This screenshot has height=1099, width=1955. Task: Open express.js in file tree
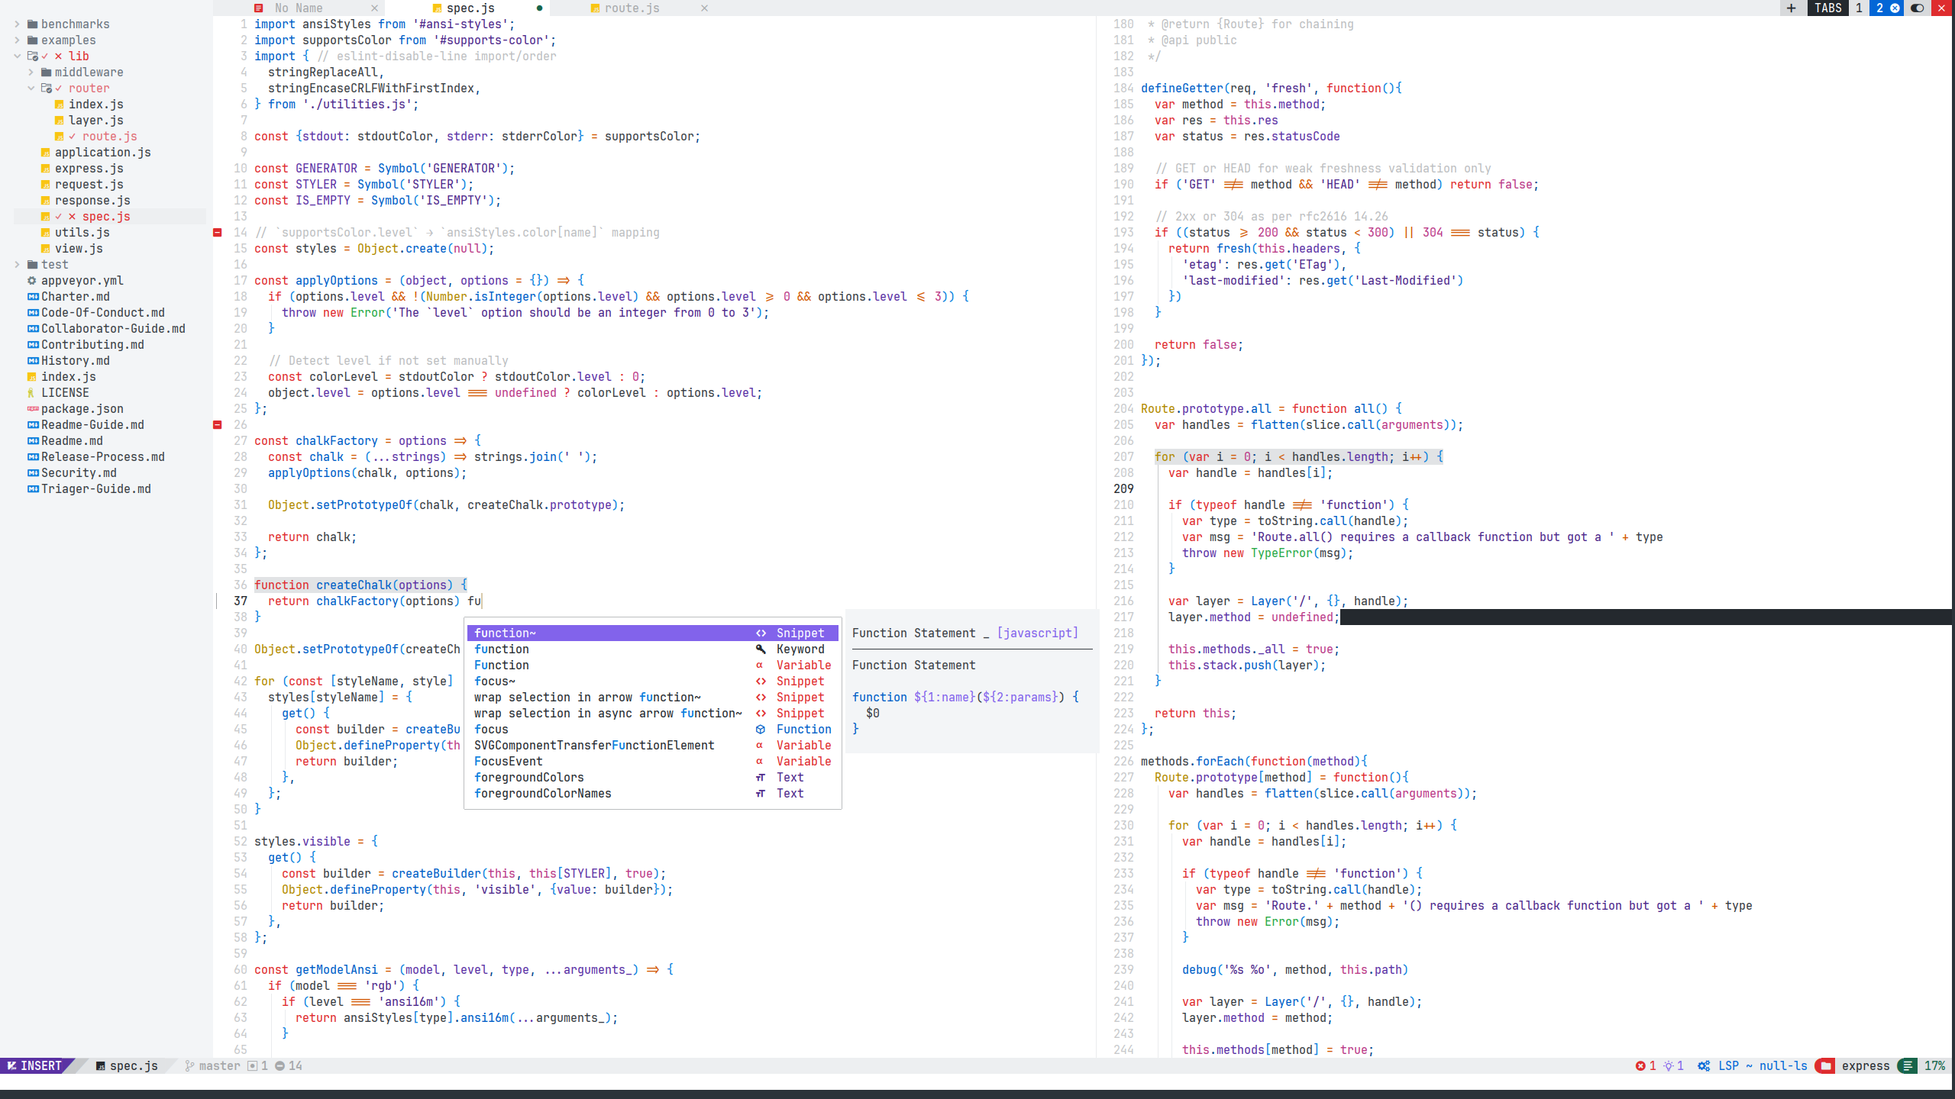(89, 169)
